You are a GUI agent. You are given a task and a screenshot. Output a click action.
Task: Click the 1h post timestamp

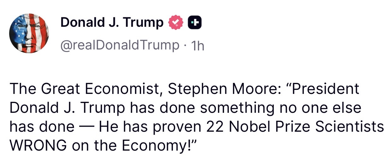[198, 46]
